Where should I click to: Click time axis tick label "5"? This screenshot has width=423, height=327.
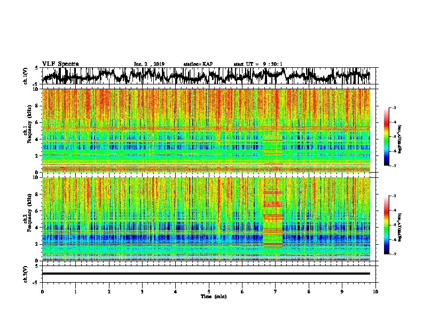(x=209, y=292)
